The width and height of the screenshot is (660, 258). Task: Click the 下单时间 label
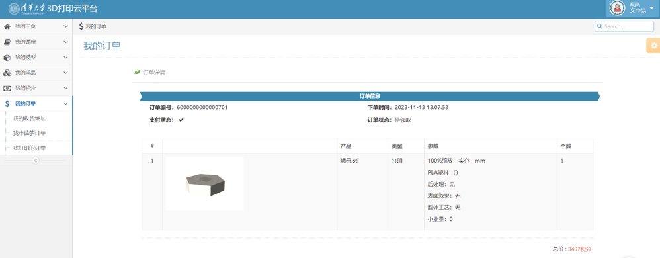point(380,107)
